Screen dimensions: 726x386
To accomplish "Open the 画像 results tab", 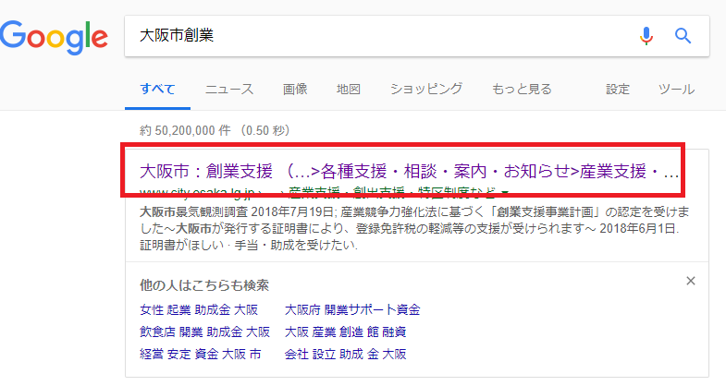I will pos(295,90).
